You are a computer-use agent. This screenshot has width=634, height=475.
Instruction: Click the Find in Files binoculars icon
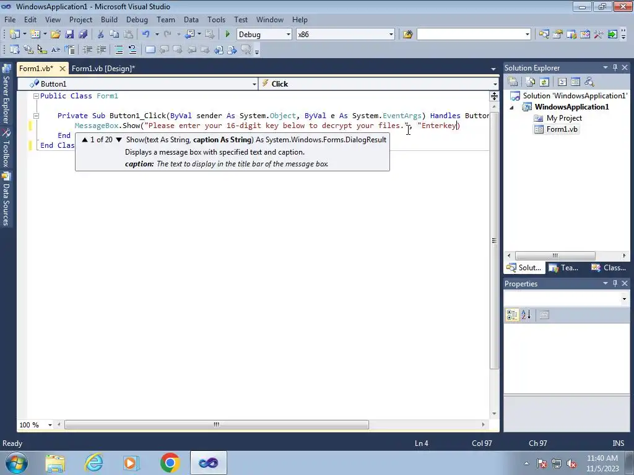pos(407,35)
